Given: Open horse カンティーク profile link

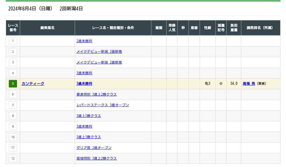Looking at the screenshot, I should coord(33,84).
